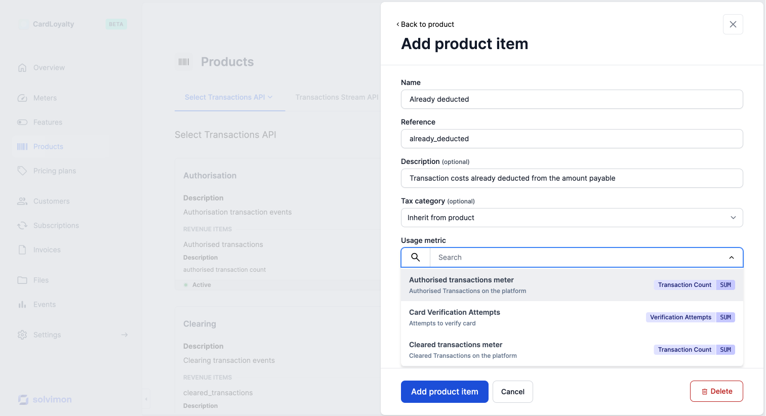Click the Invoices document icon
The width and height of the screenshot is (766, 416).
pos(22,250)
